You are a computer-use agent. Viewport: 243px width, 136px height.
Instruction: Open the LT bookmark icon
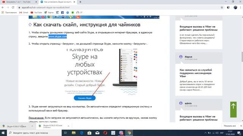tap(57, 12)
